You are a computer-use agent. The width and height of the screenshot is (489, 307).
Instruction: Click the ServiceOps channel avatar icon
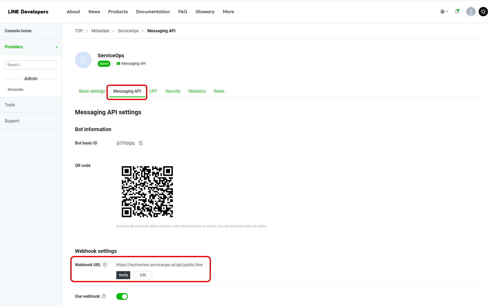pyautogui.click(x=83, y=60)
